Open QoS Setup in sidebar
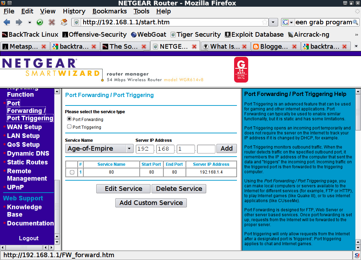This screenshot has width=361, height=260. click(23, 145)
